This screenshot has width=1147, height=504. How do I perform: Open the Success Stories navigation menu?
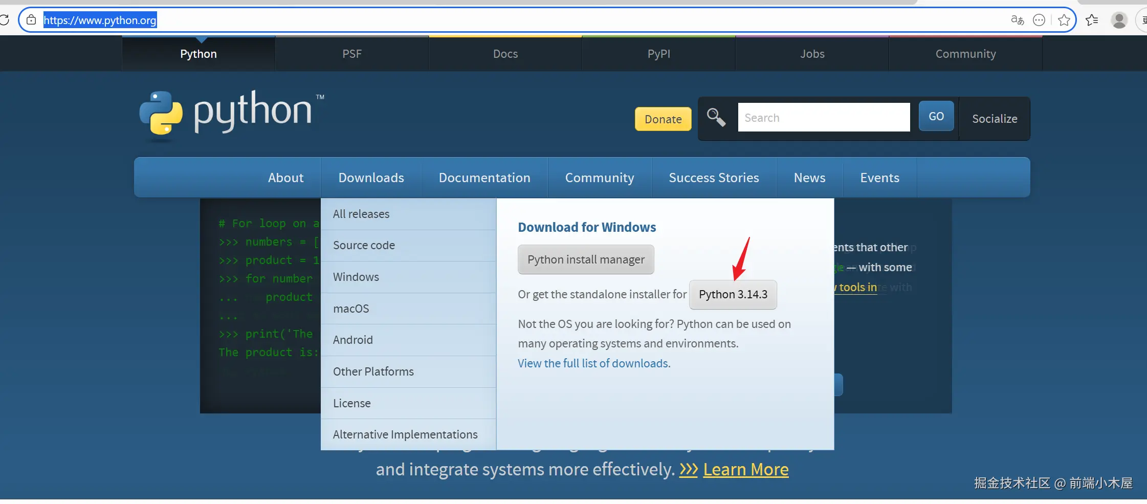click(714, 178)
